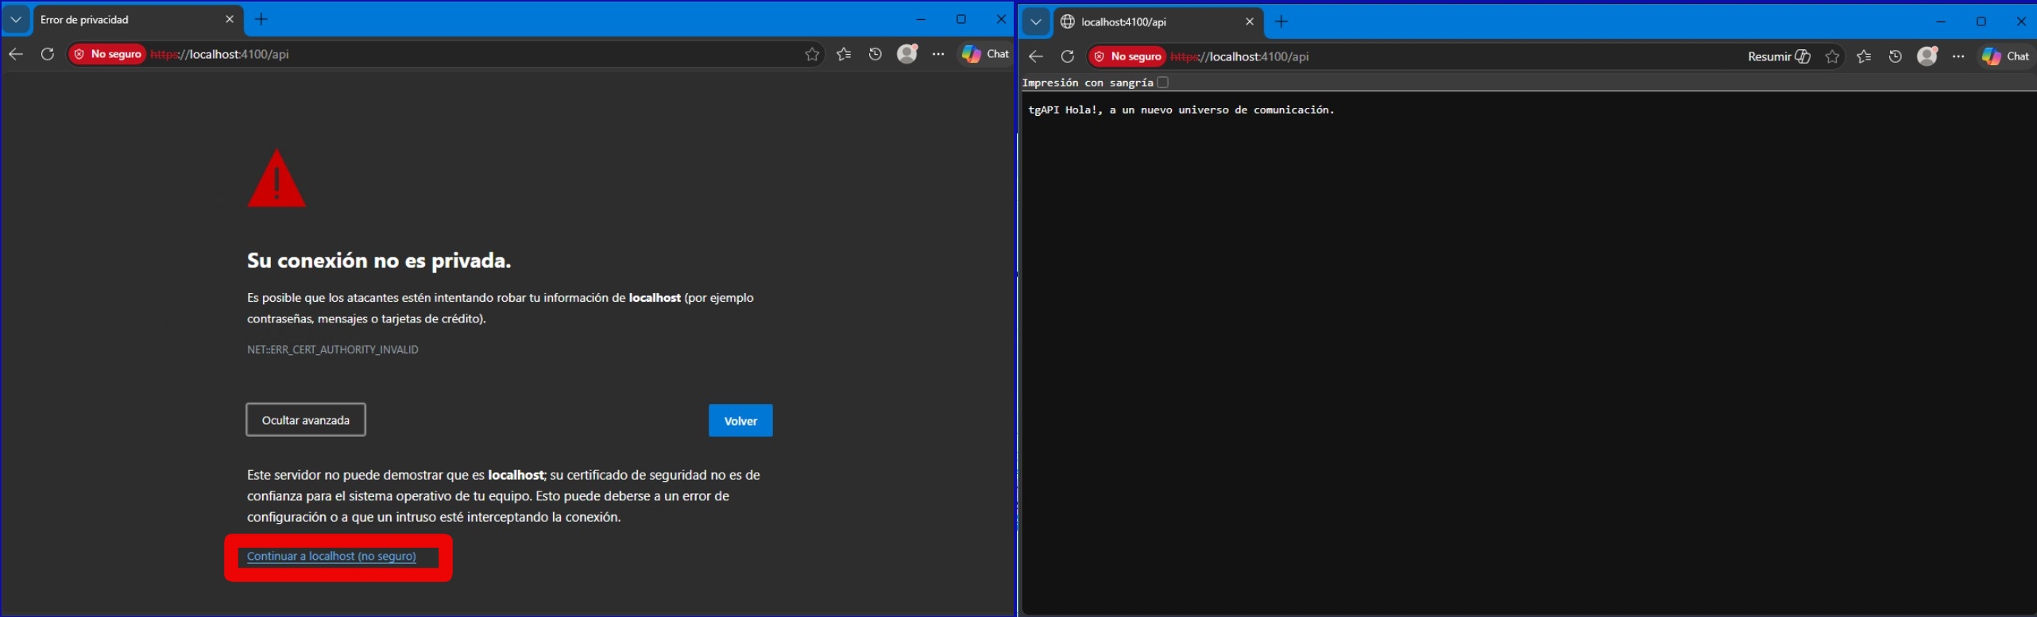Select the Error de privacidad tab
2037x617 pixels.
tap(137, 19)
